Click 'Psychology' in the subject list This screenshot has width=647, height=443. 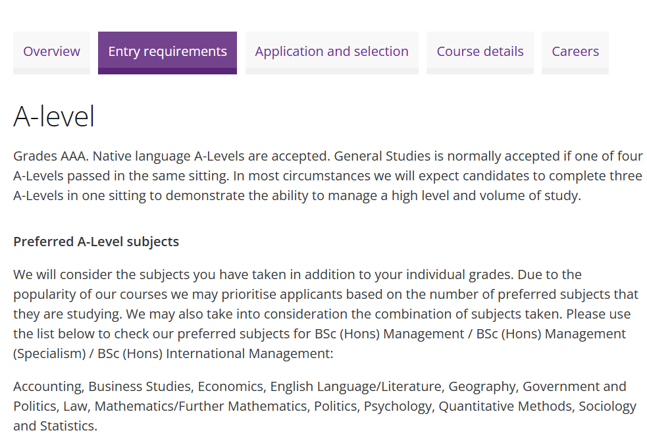pyautogui.click(x=399, y=406)
